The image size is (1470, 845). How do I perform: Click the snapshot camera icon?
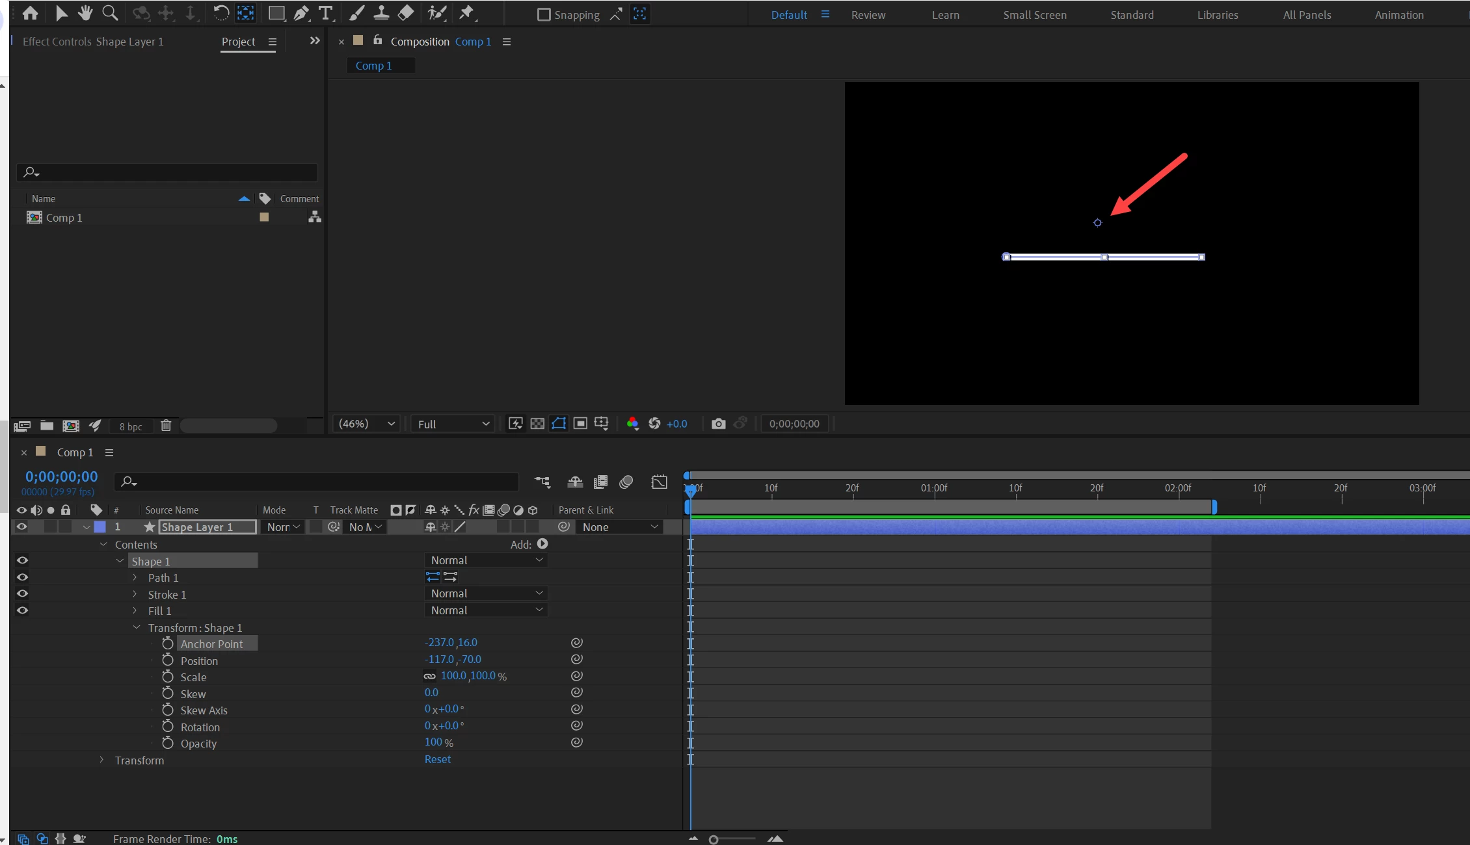click(x=718, y=424)
